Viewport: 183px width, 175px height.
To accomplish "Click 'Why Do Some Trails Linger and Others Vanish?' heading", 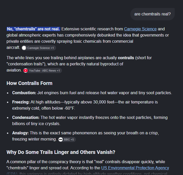I will [61, 152].
